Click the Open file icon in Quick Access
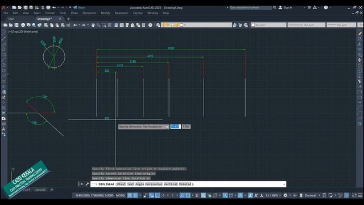Image resolution: width=364 pixels, height=205 pixels. (x=20, y=7)
